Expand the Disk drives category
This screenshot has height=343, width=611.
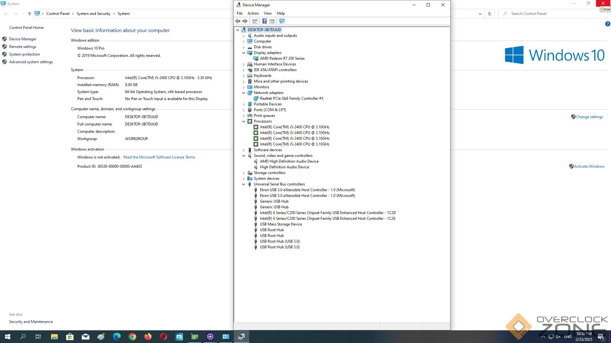244,47
